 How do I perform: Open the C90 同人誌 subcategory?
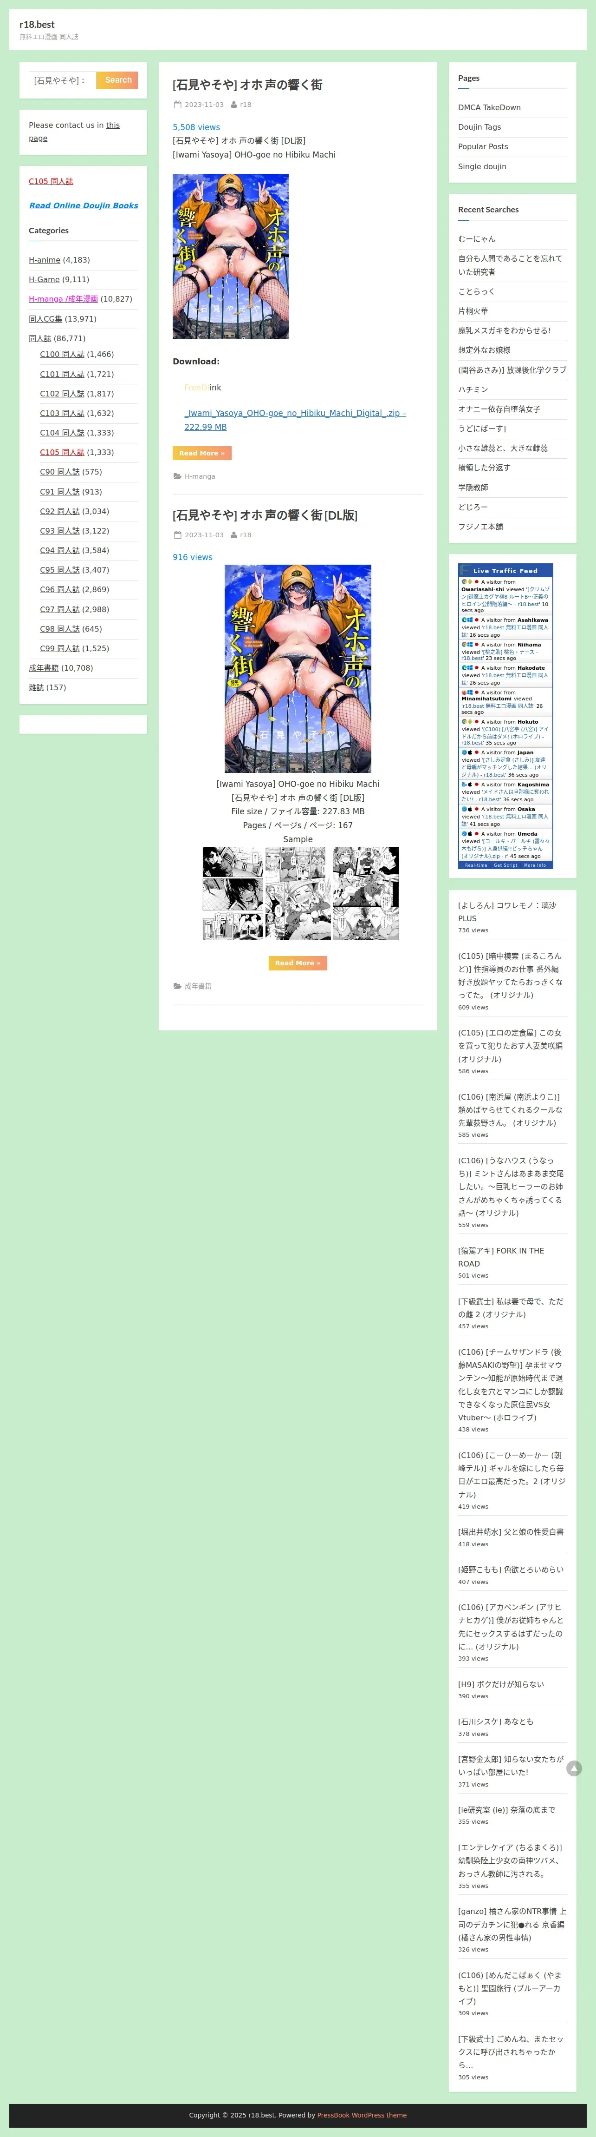point(60,472)
